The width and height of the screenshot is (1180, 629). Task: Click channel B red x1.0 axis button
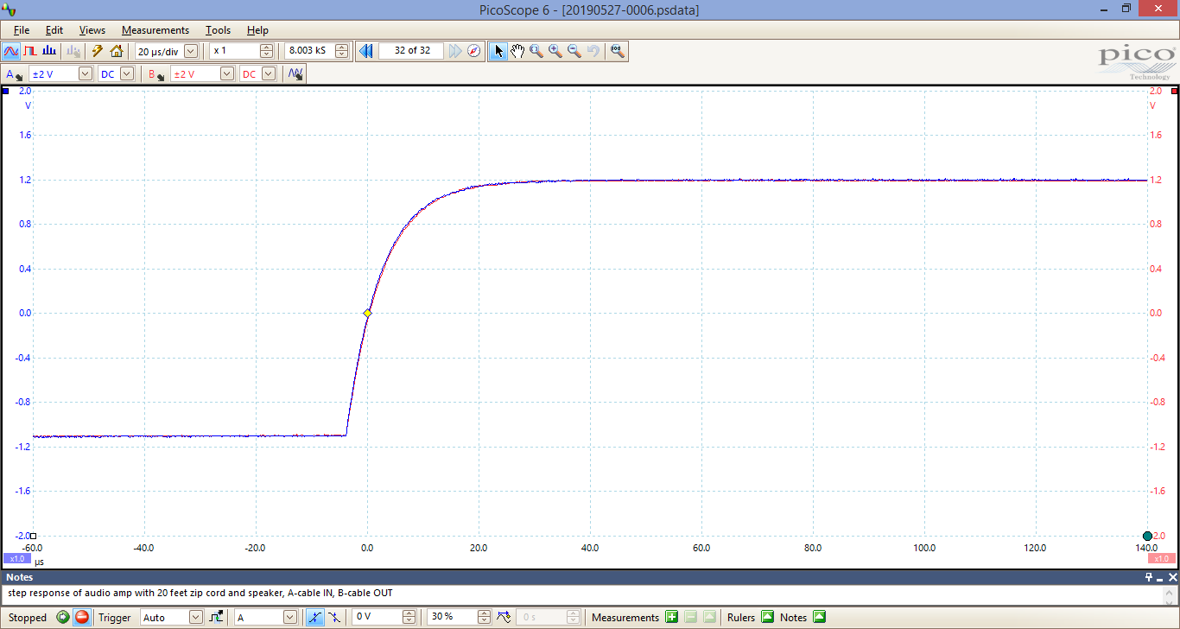click(1162, 559)
